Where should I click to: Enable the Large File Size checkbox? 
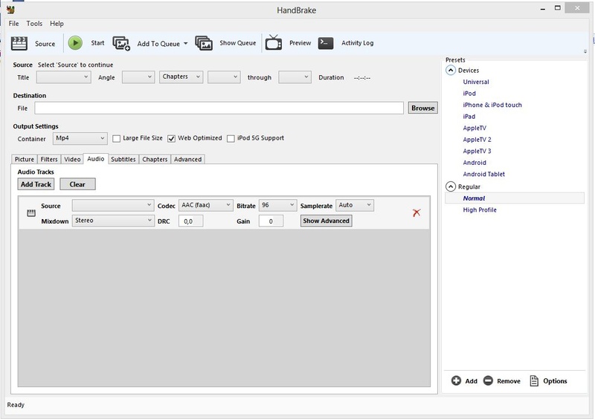pos(116,138)
